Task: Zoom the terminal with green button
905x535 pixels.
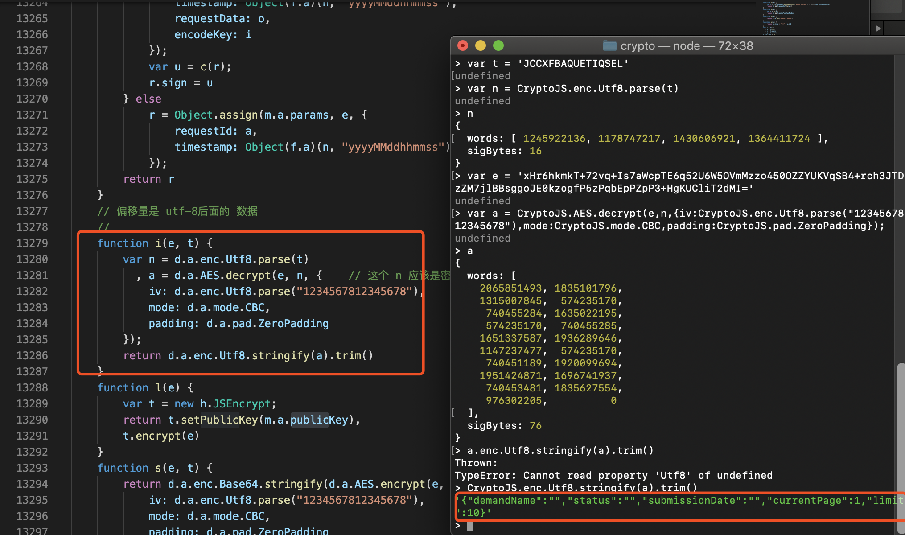Action: click(x=498, y=45)
